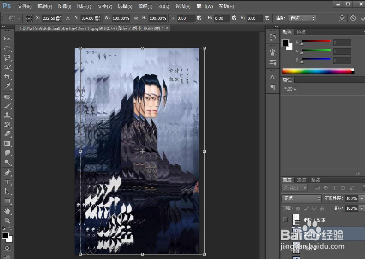The image size is (365, 259).
Task: Switch to warp mode in options bar
Action: (x=342, y=18)
